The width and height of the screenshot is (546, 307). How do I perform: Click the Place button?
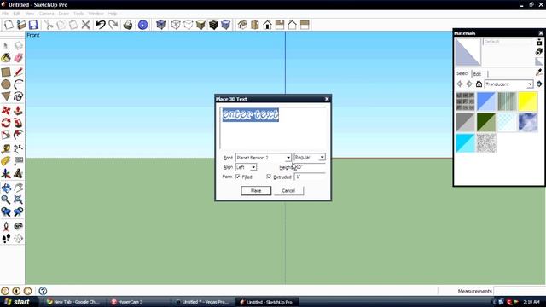click(256, 191)
